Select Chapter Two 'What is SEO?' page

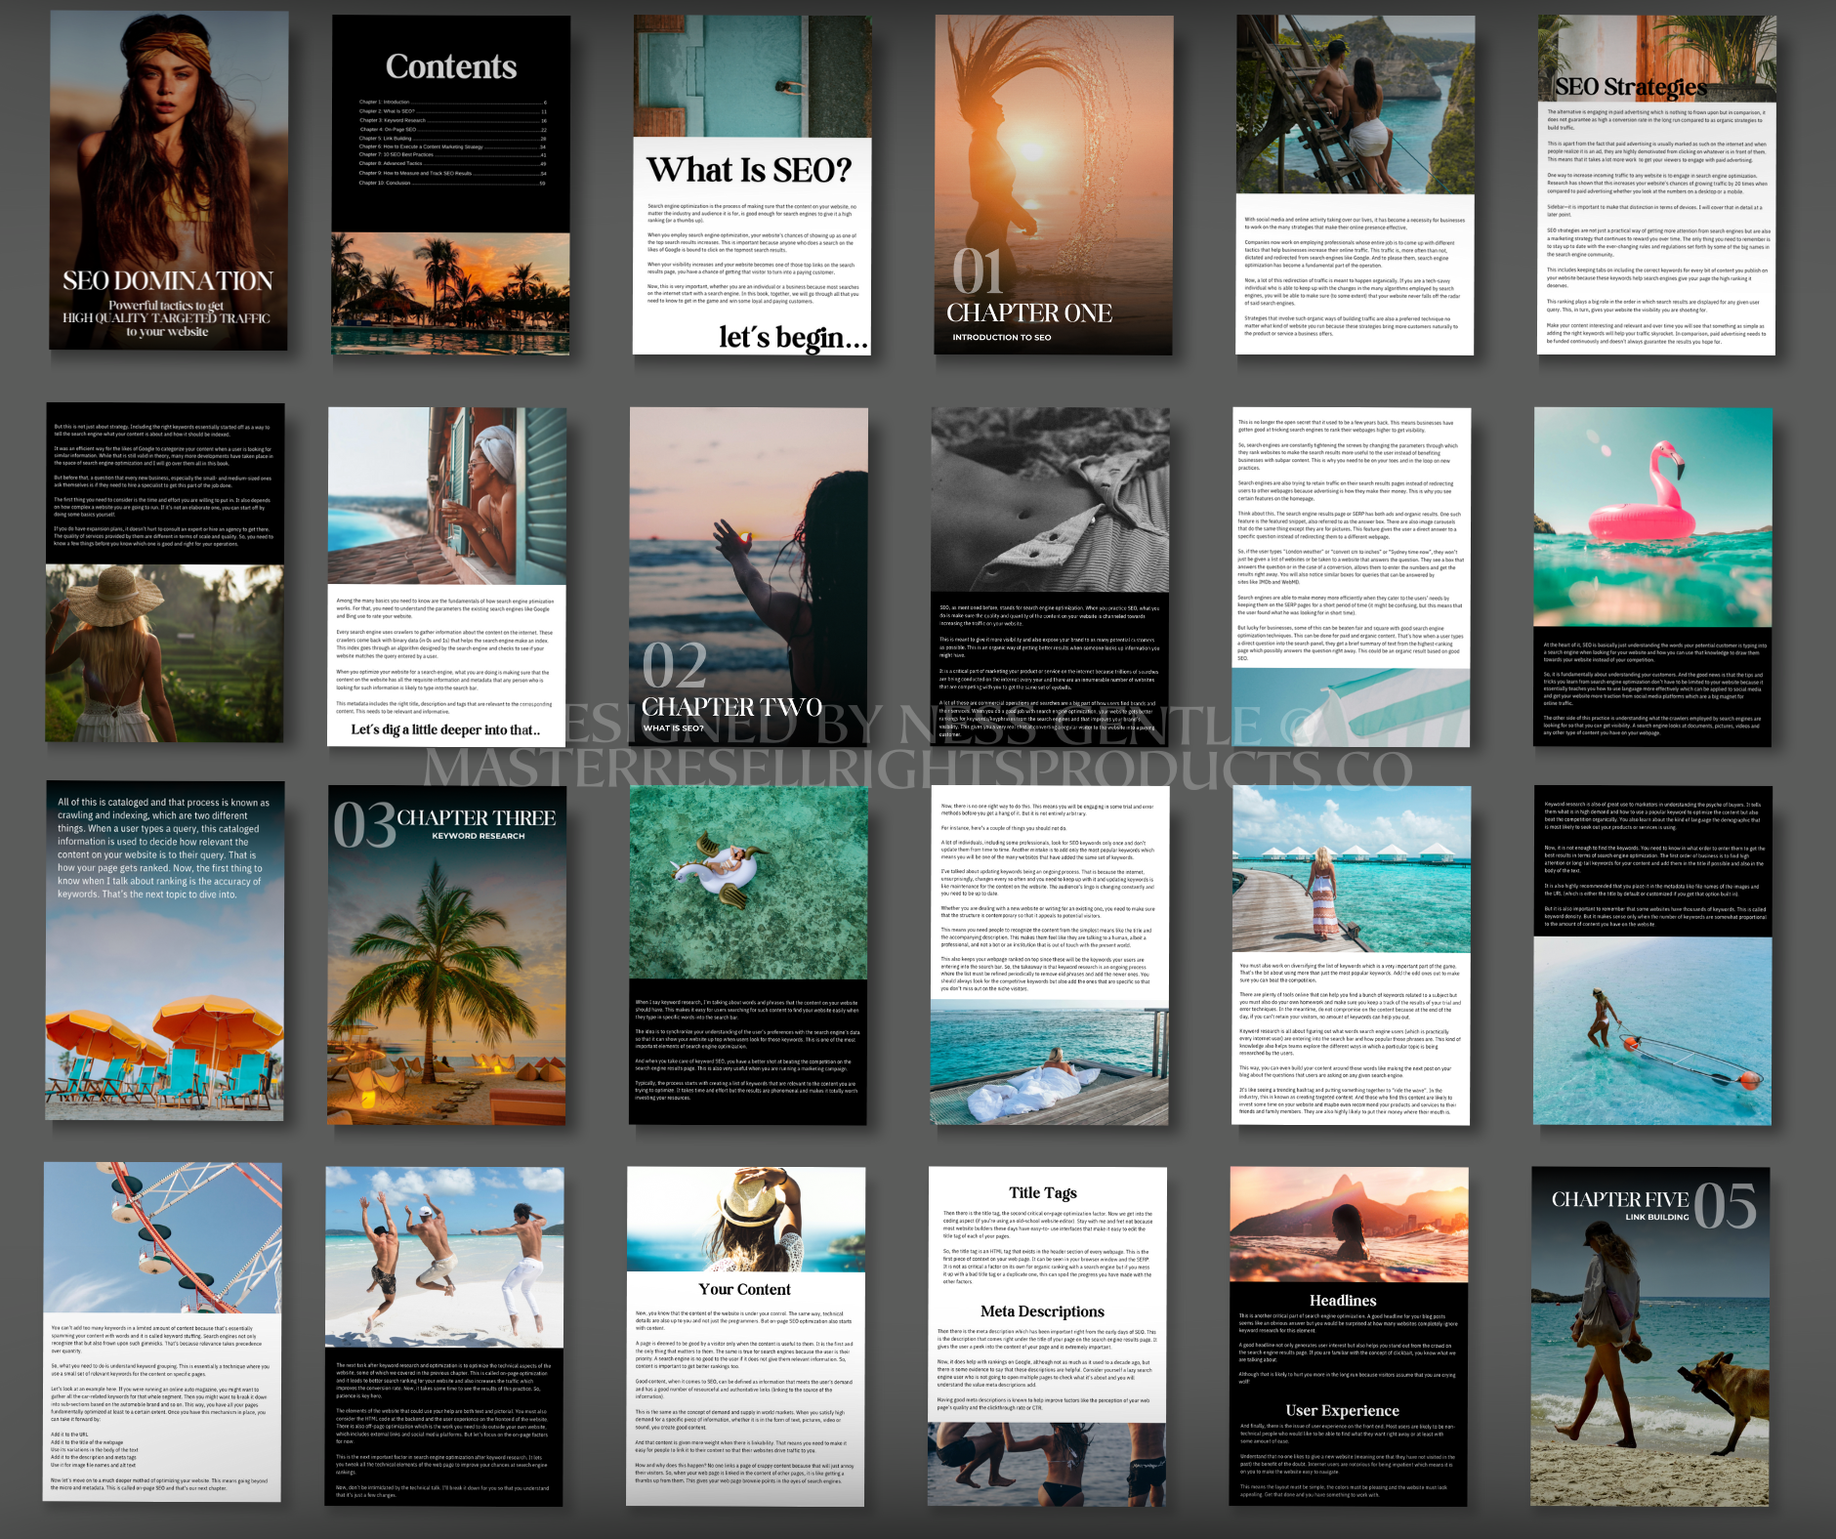point(748,576)
